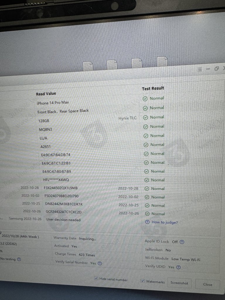
Task: Select the serial F3X244502QX1L9MB
Action: coord(61,188)
